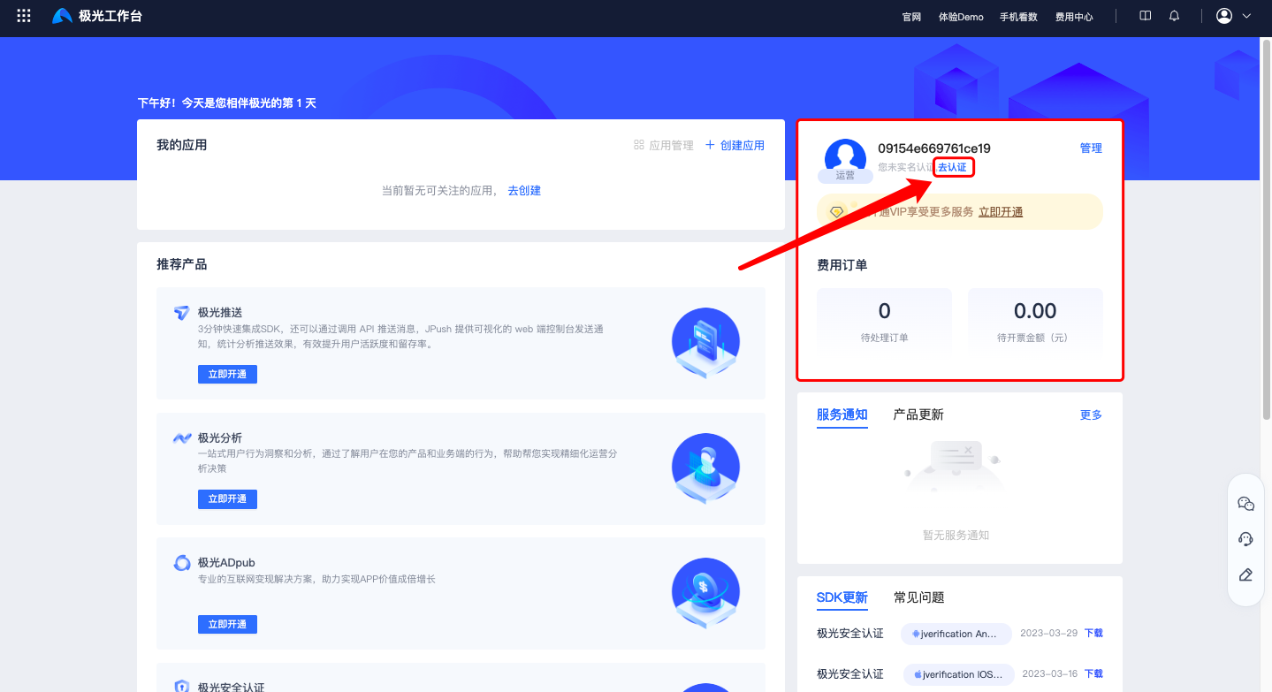Open the notification bell icon

pyautogui.click(x=1174, y=16)
